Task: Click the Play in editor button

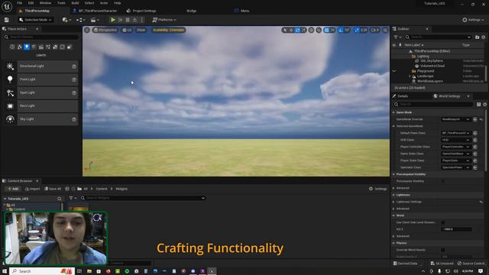Action: click(x=113, y=20)
